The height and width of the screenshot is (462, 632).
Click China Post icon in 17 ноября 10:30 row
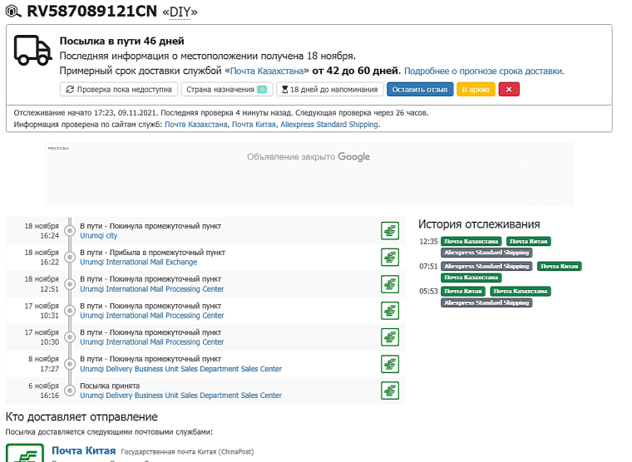(390, 337)
